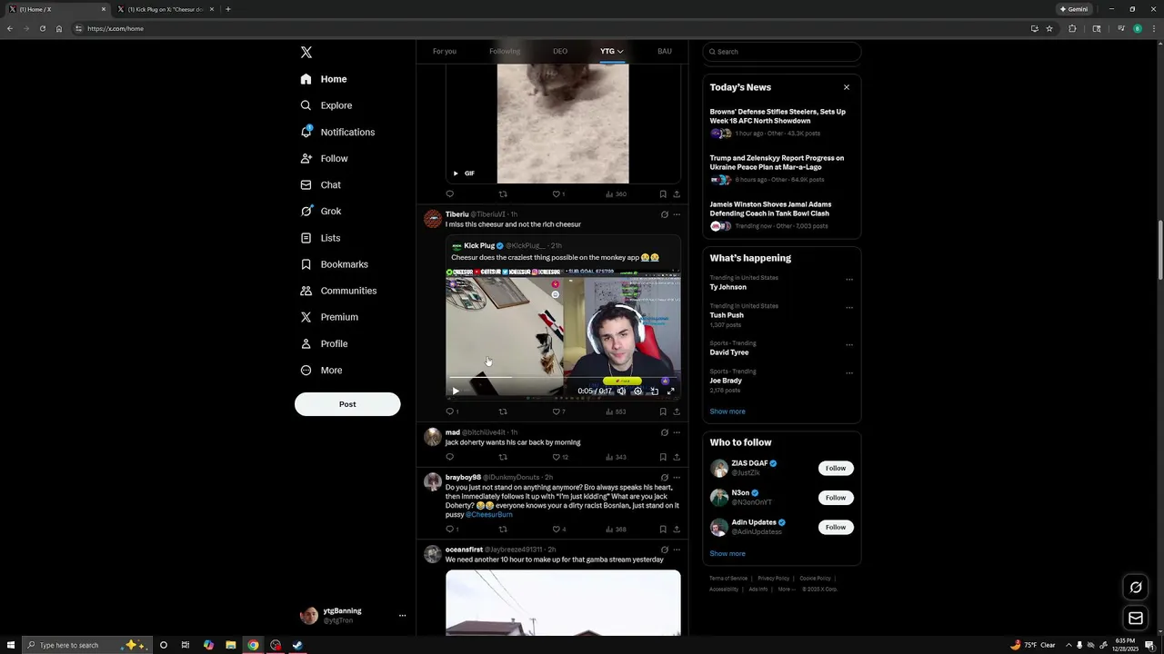Open Grok from the sidebar
This screenshot has width=1164, height=654.
click(x=321, y=211)
